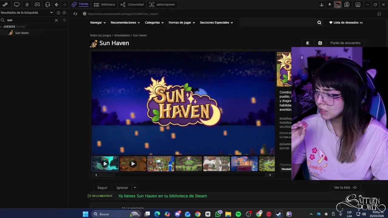Image resolution: width=388 pixels, height=218 pixels.
Task: Click the ready-to-play icon in sidebar
Action: [x=64, y=13]
